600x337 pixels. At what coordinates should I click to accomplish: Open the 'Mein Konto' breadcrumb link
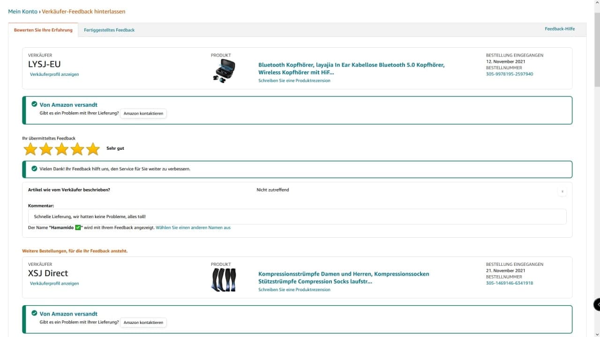point(22,11)
